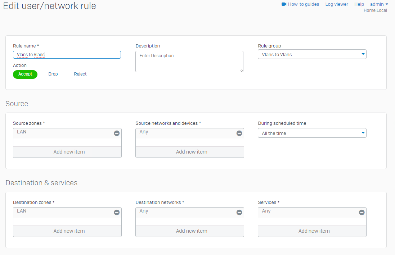Remove LAN from Destination zones
The image size is (395, 255).
[117, 212]
